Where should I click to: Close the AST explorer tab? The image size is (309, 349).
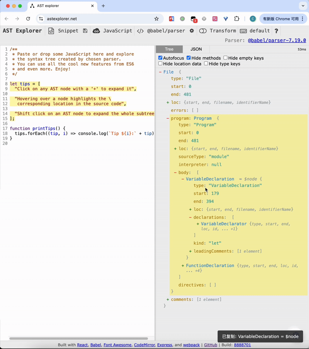[92, 6]
